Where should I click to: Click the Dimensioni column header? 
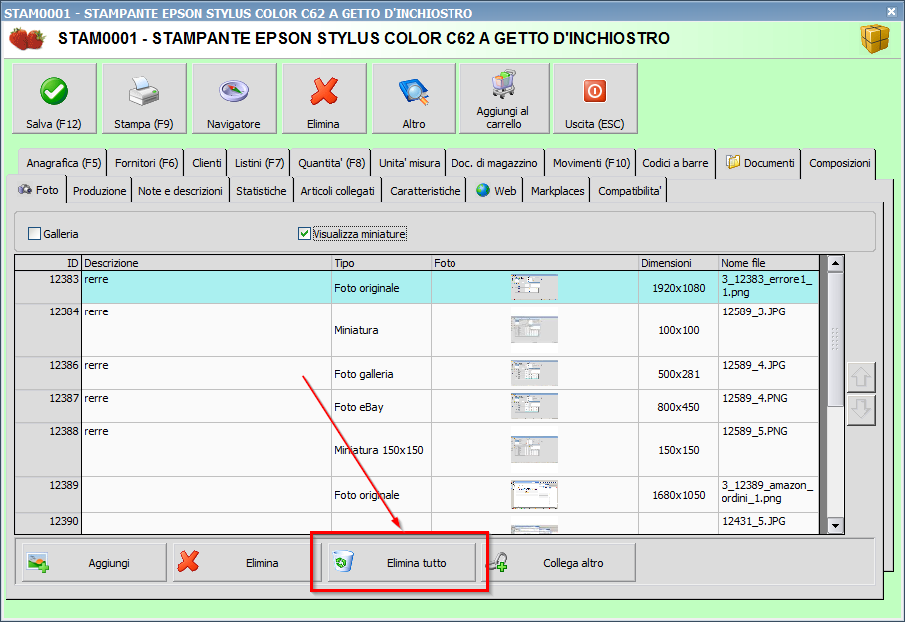(679, 263)
